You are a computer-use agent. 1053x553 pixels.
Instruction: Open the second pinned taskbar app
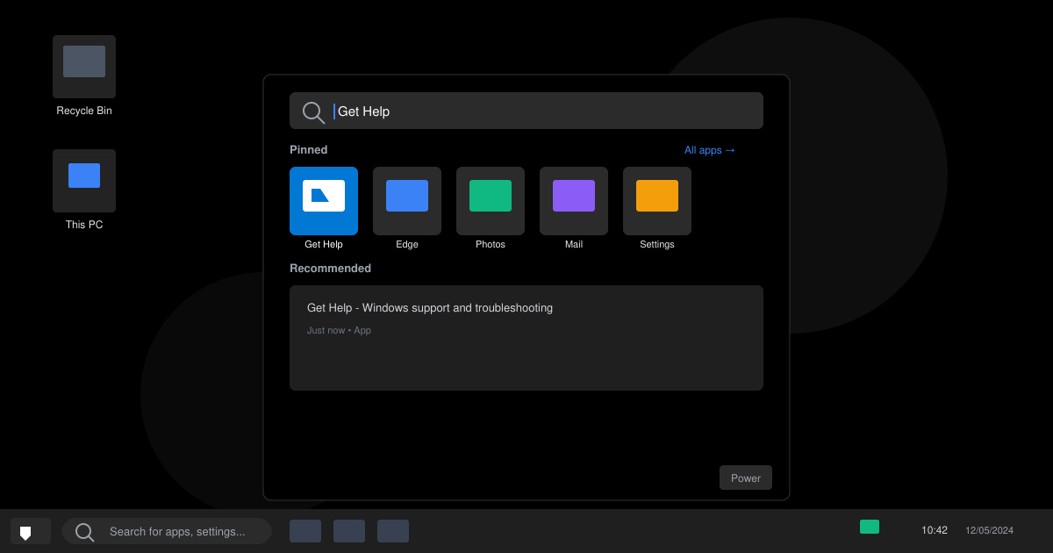[x=349, y=531]
